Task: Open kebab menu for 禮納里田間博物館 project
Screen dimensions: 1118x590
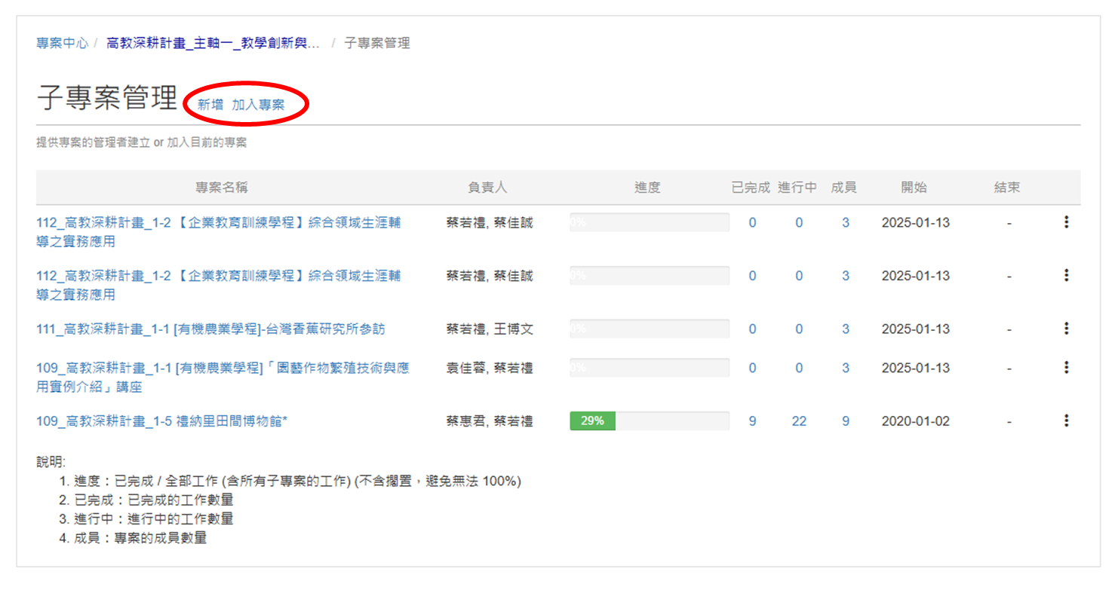Action: point(1065,420)
